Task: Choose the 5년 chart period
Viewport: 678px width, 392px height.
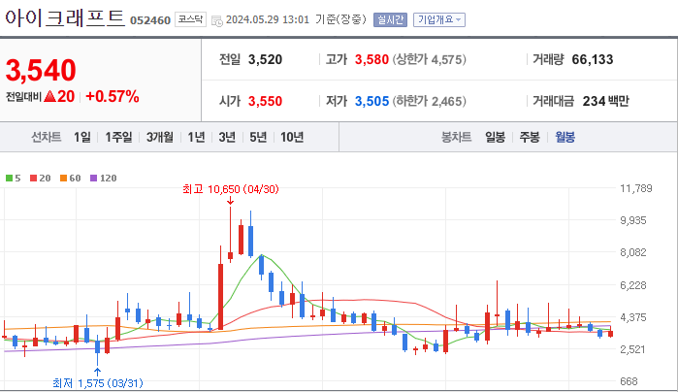Action: [258, 137]
